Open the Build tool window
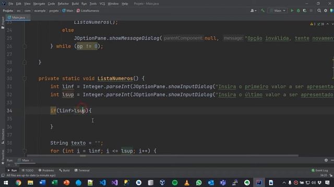 pyautogui.click(x=64, y=170)
